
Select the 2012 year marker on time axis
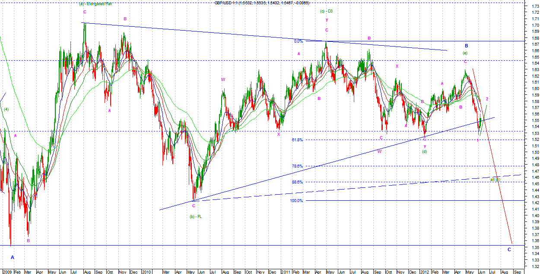click(426, 272)
